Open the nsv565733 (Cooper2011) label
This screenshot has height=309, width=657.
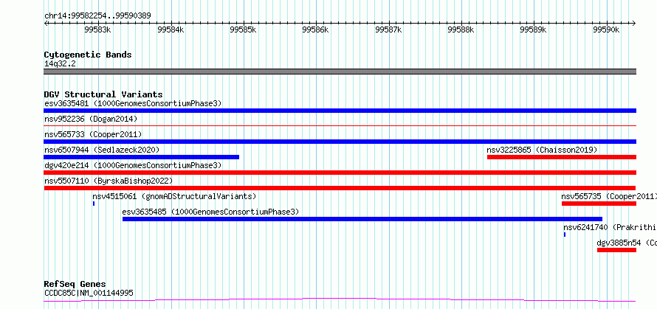93,134
